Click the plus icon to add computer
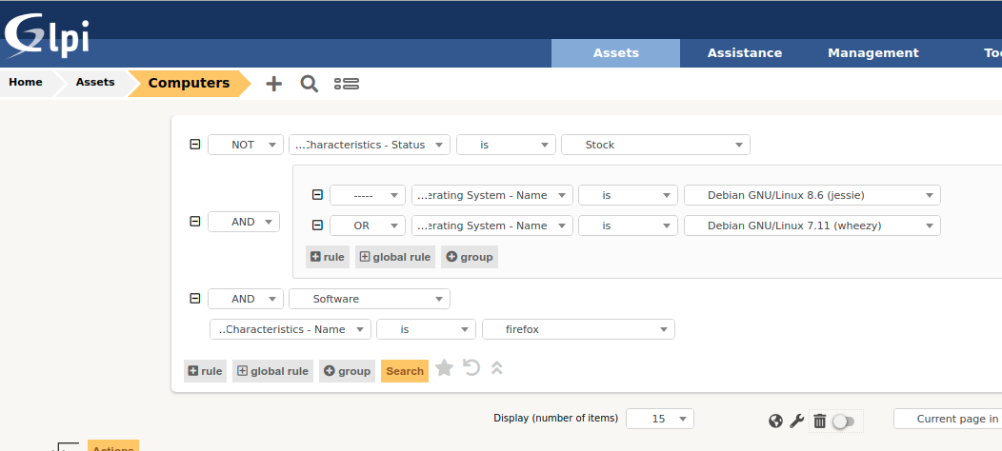Image resolution: width=1002 pixels, height=451 pixels. (x=274, y=84)
